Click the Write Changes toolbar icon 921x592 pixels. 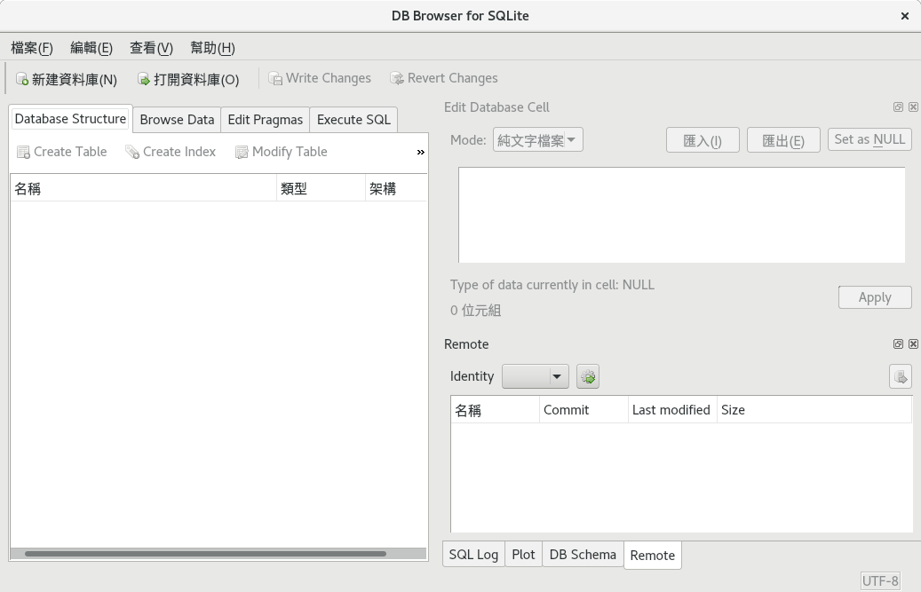coord(275,79)
